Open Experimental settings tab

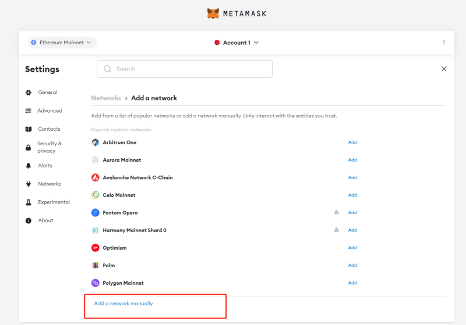(x=54, y=202)
